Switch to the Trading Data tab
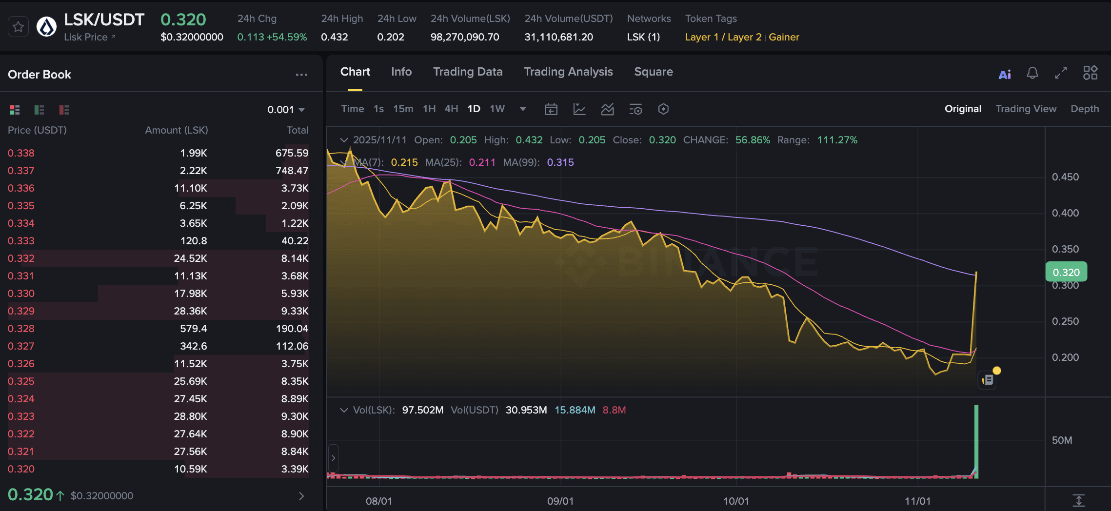The image size is (1111, 511). tap(467, 72)
